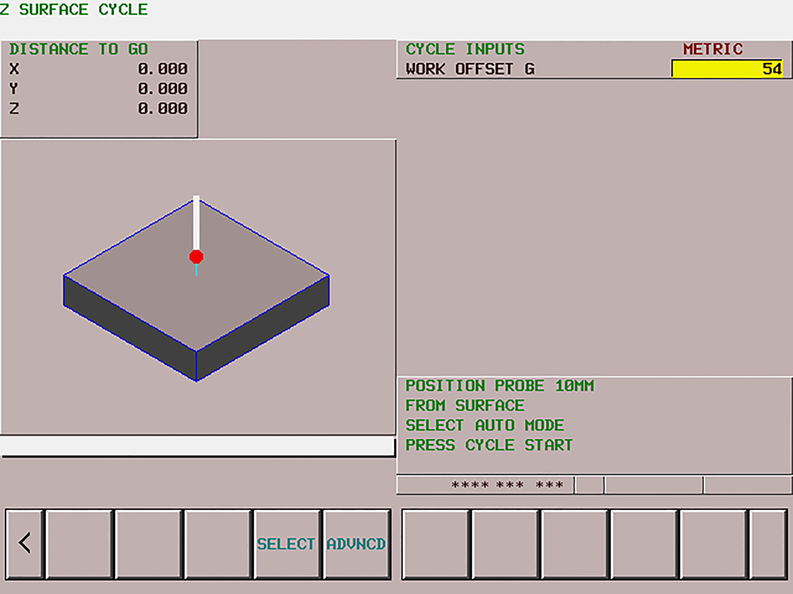Click the asterisk status field

click(486, 485)
